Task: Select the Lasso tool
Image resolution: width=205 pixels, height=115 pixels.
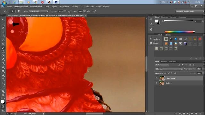Action: tap(3, 28)
